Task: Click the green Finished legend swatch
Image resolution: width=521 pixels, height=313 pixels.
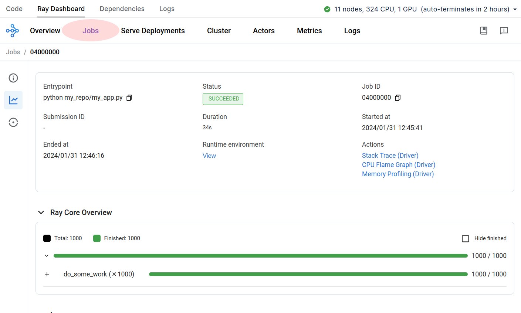Action: pyautogui.click(x=97, y=238)
